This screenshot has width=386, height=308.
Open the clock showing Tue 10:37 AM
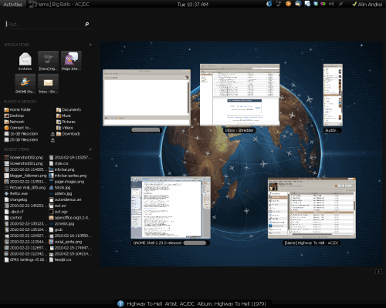pos(193,4)
